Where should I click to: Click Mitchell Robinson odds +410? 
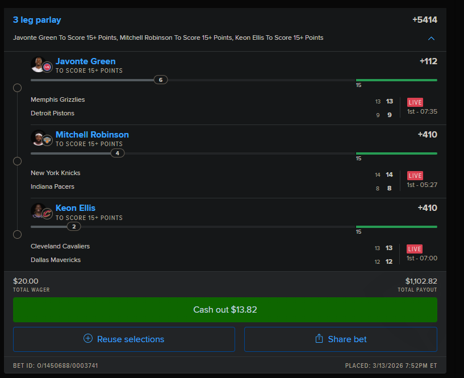427,135
